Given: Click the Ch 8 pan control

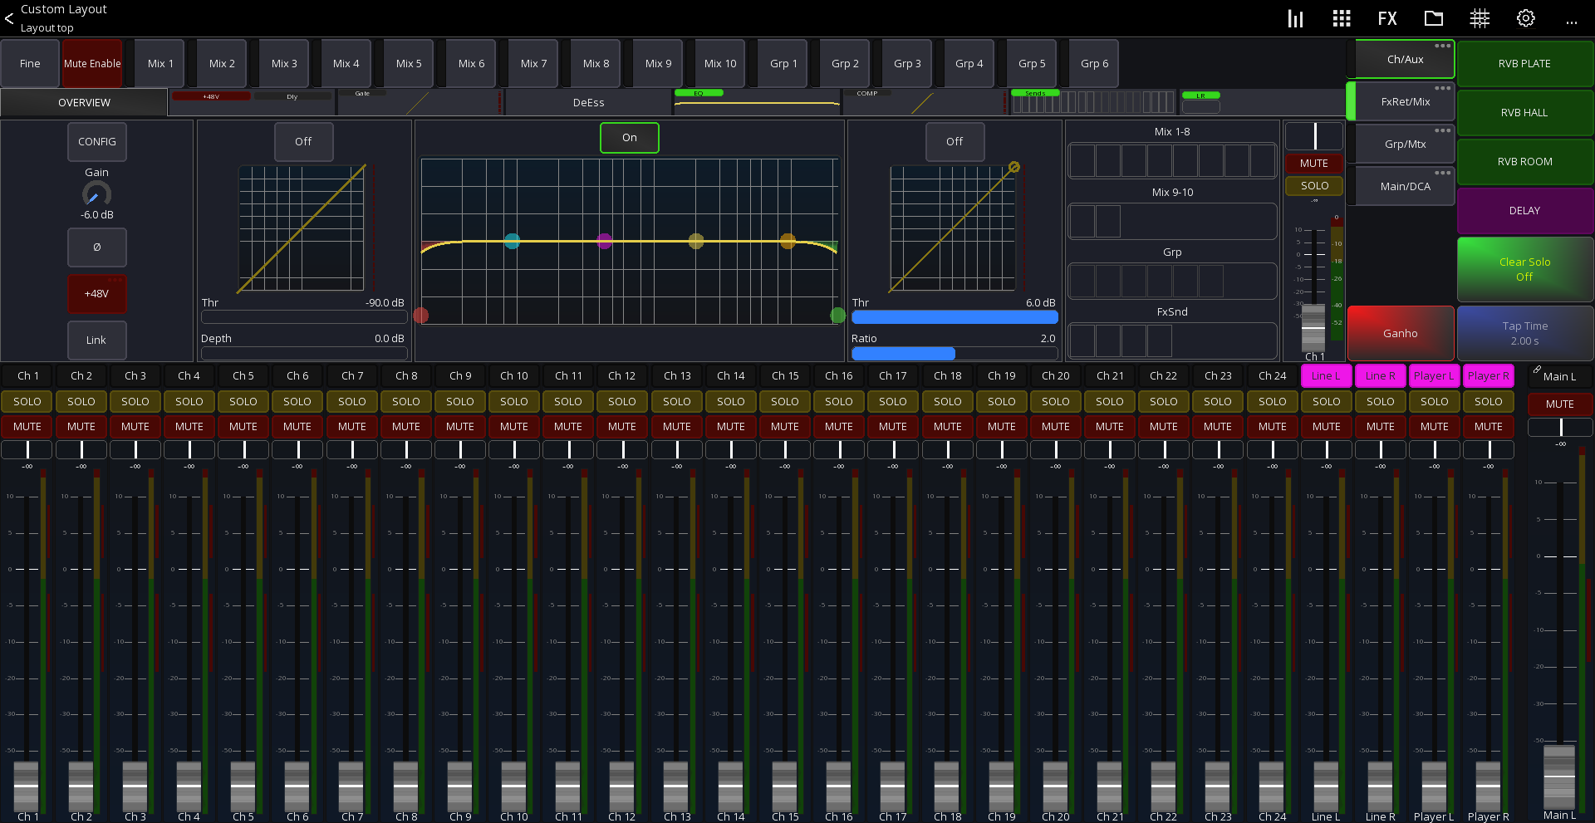Looking at the screenshot, I should 406,450.
